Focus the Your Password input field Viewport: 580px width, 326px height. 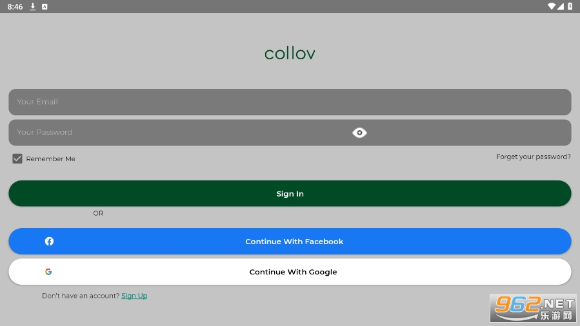[x=181, y=133]
